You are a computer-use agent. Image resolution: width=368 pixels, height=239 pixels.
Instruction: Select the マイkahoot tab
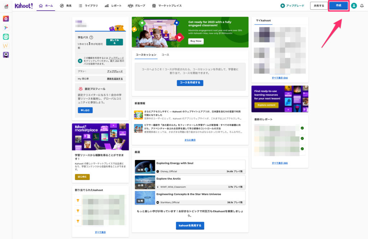[263, 20]
